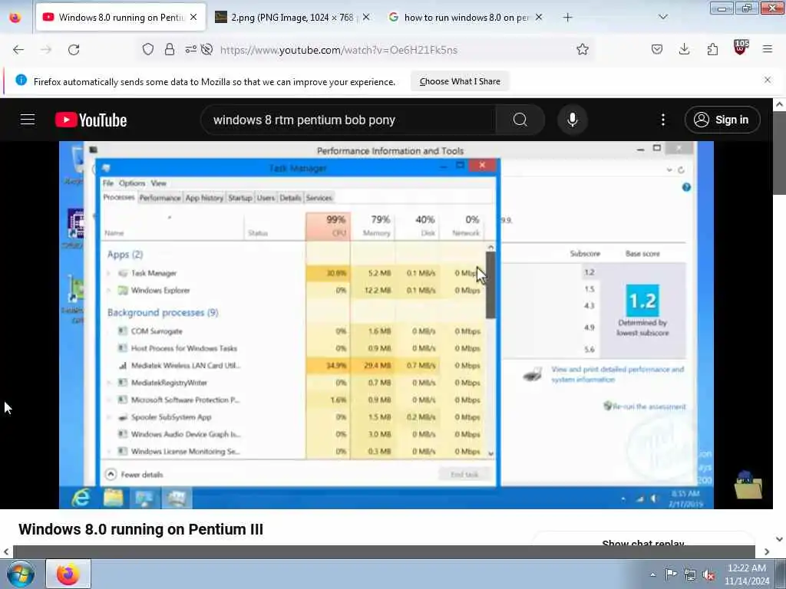
Task: Open the YouTube guide hamburger menu
Action: coord(28,120)
